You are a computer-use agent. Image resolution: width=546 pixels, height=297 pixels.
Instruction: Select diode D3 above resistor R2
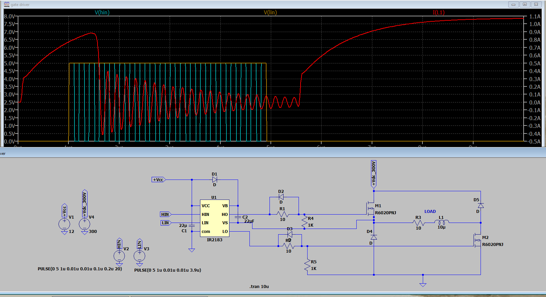tap(290, 234)
